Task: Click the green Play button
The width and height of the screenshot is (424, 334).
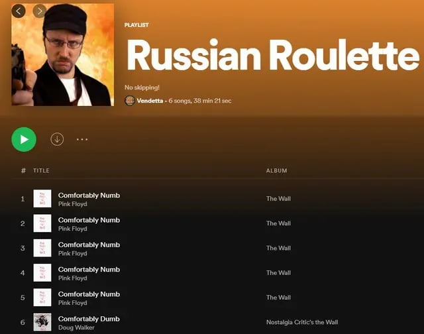Action: 24,139
